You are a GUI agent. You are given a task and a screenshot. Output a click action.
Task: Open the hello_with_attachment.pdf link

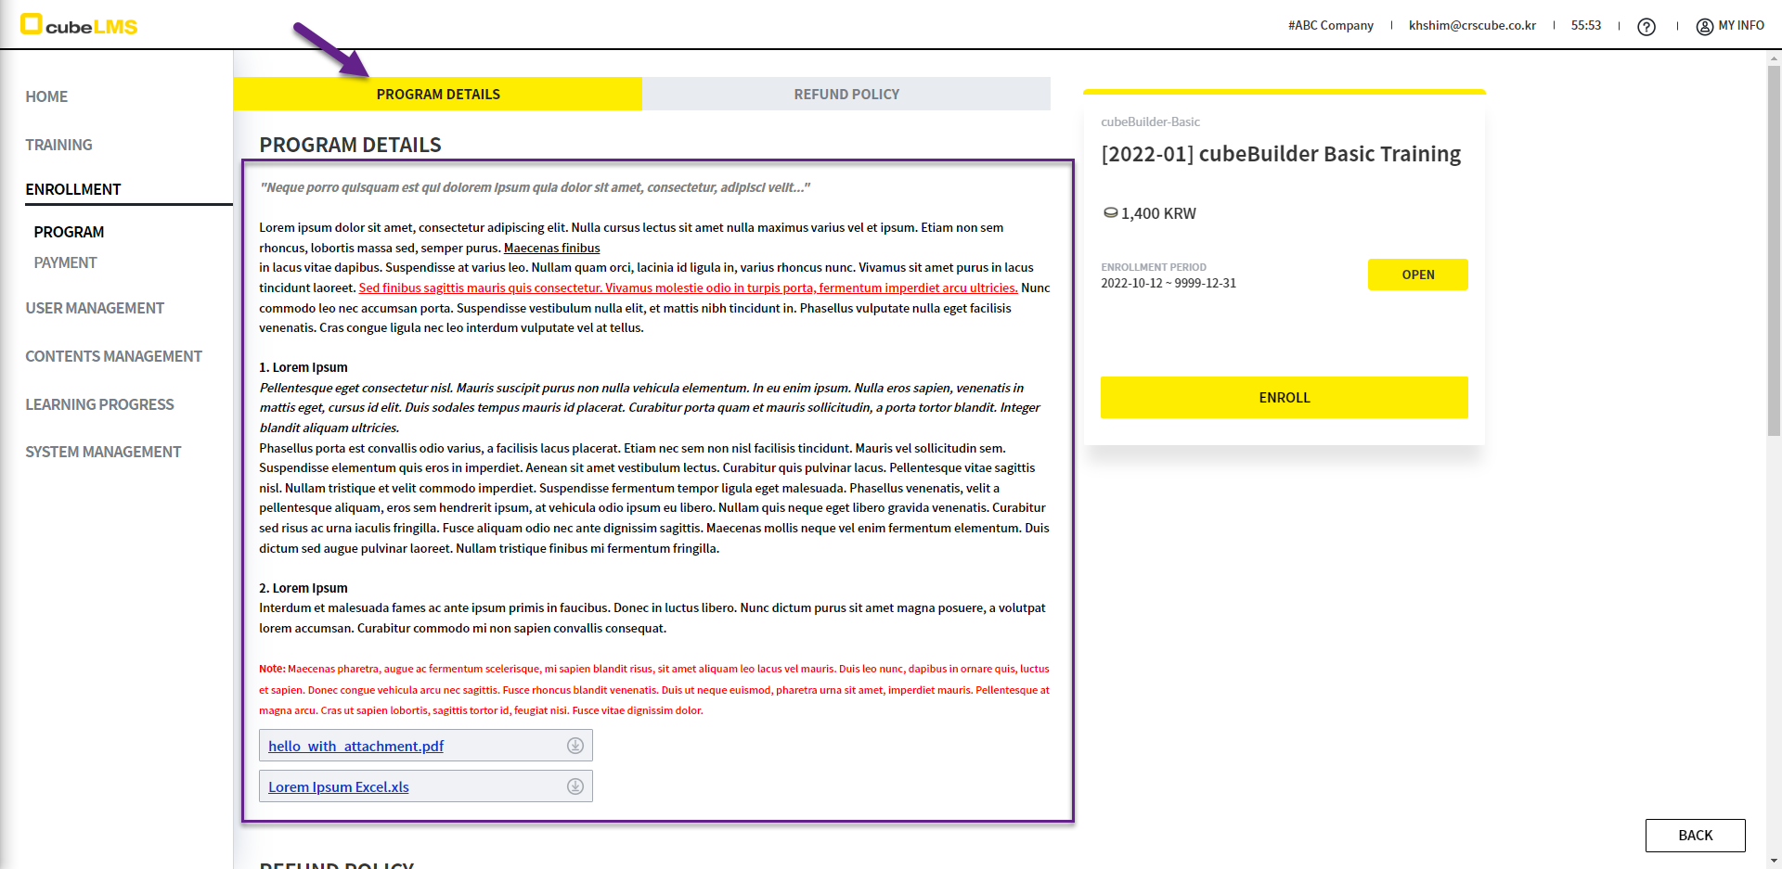coord(355,747)
